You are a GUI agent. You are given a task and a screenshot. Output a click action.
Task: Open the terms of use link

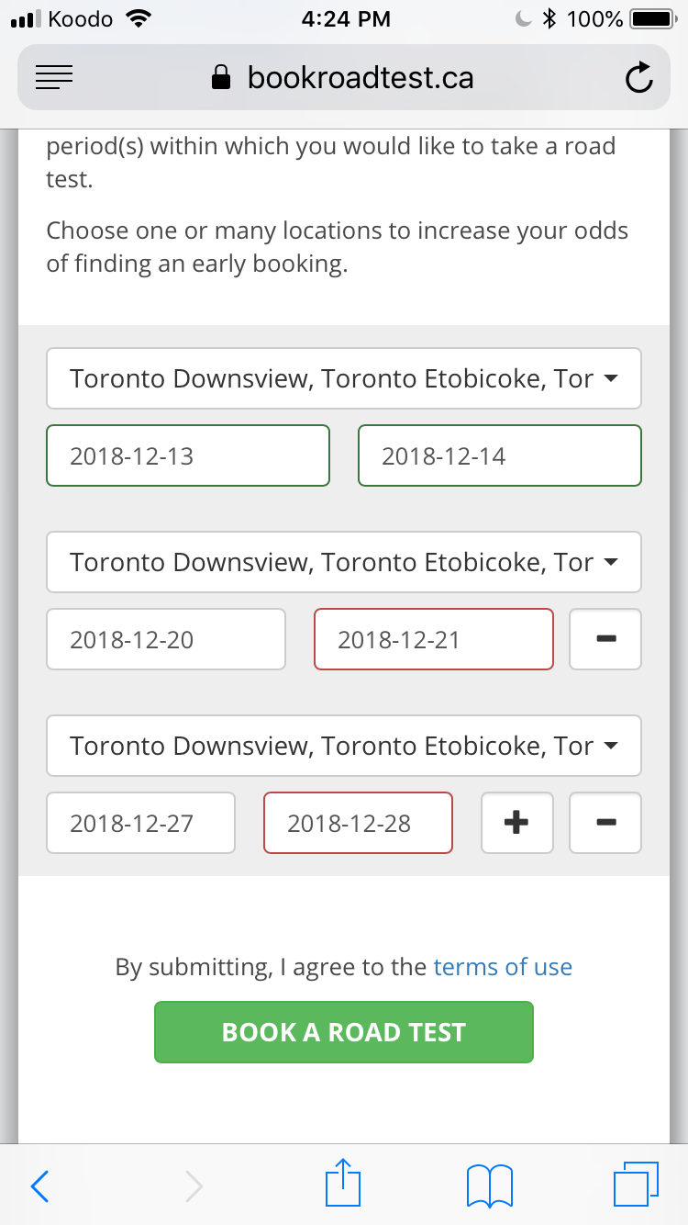(503, 967)
